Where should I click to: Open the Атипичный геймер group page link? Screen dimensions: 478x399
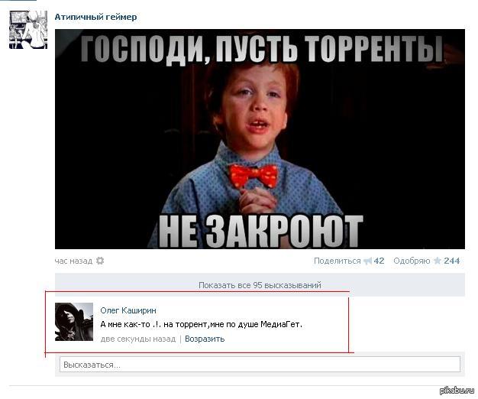(x=95, y=17)
